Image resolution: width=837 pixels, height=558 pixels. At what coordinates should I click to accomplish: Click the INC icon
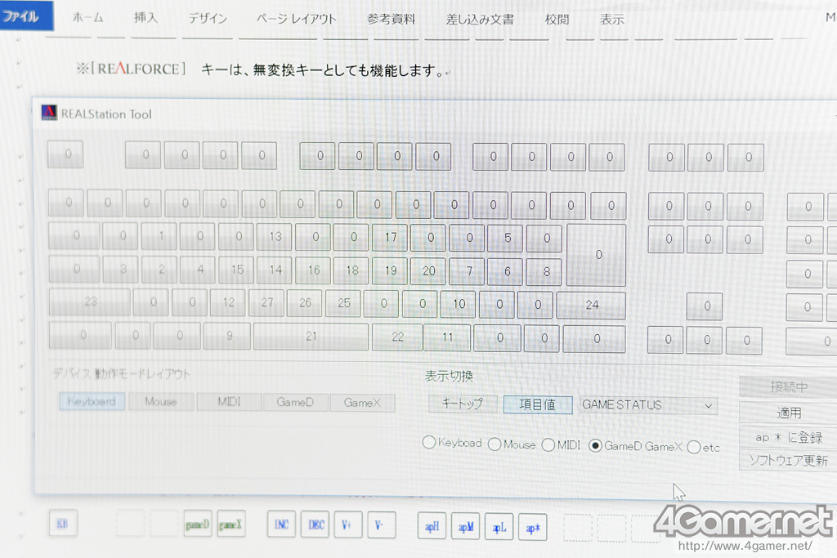click(281, 525)
